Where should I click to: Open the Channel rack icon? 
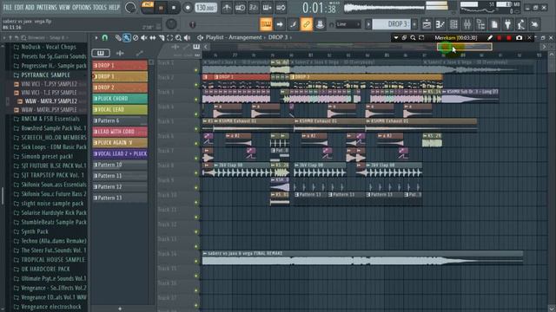coord(453,24)
